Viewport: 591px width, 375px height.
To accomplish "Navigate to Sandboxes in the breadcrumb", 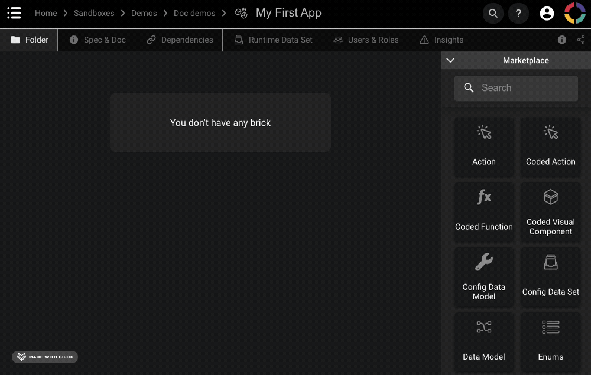I will tap(94, 13).
